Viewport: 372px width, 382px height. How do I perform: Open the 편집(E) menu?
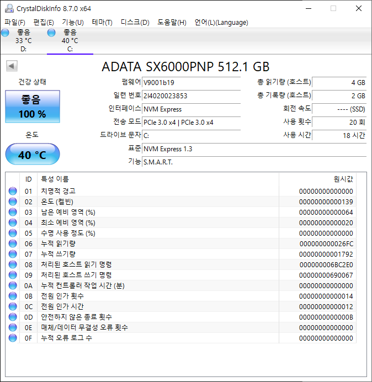point(44,23)
